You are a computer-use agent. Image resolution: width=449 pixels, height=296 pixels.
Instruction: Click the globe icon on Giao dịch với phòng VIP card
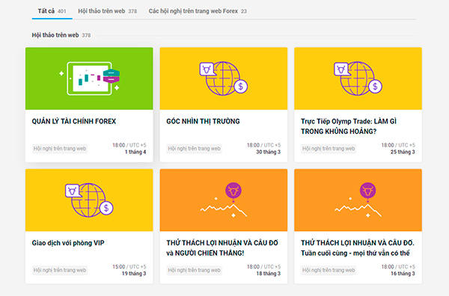tap(89, 200)
